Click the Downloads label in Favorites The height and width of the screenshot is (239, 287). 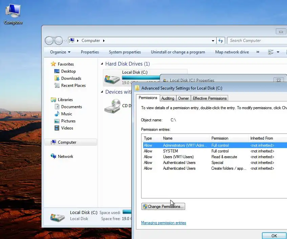[71, 78]
